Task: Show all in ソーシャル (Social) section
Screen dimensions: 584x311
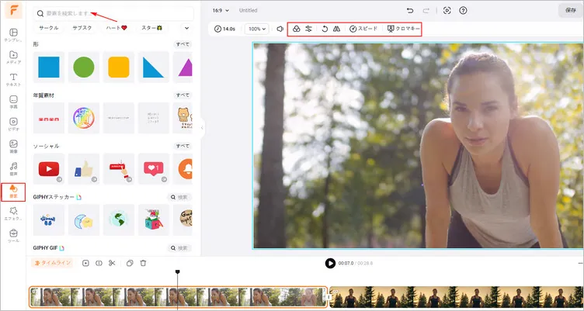Action: click(x=182, y=147)
